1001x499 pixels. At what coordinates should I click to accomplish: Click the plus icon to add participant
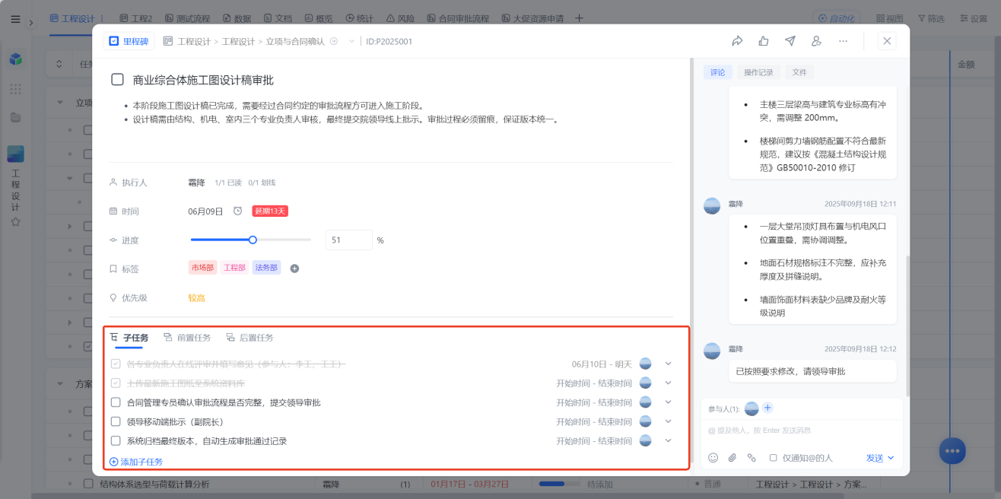[767, 408]
